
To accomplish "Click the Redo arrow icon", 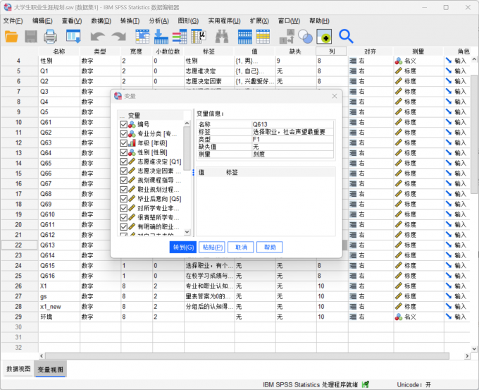I will [x=119, y=37].
